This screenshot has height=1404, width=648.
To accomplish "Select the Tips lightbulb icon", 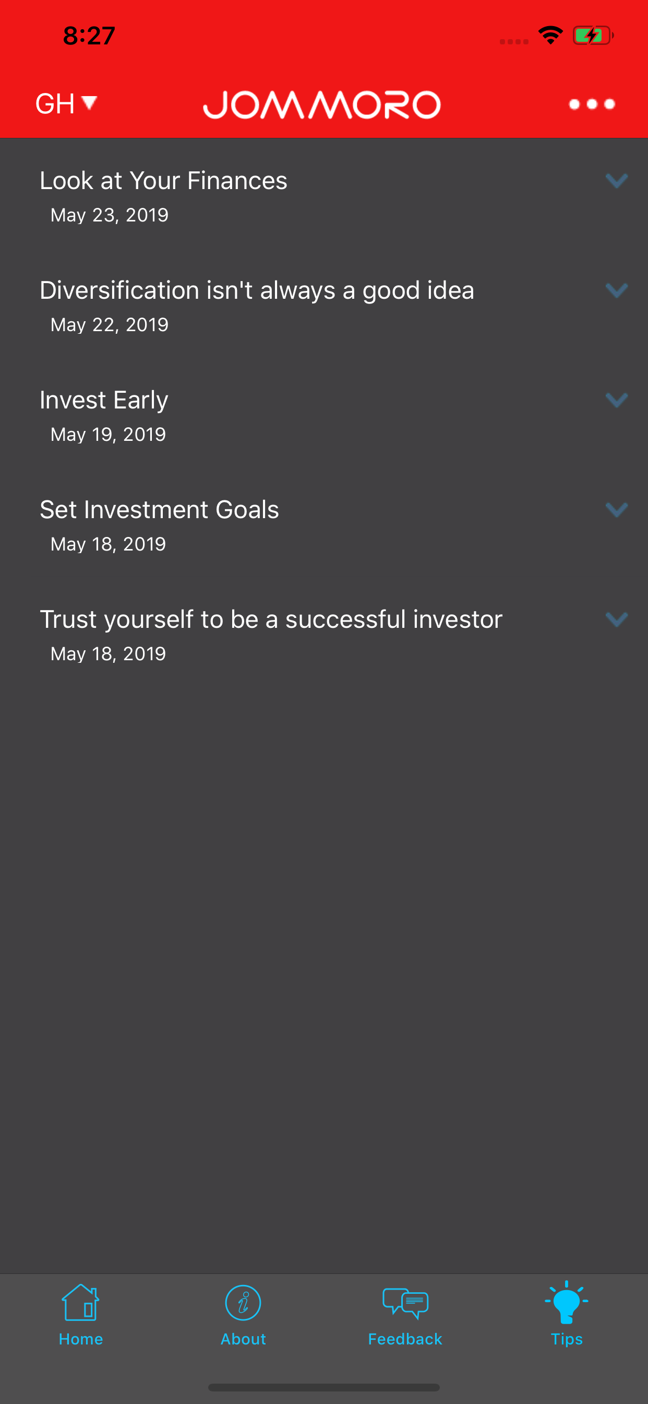I will coord(566,1302).
